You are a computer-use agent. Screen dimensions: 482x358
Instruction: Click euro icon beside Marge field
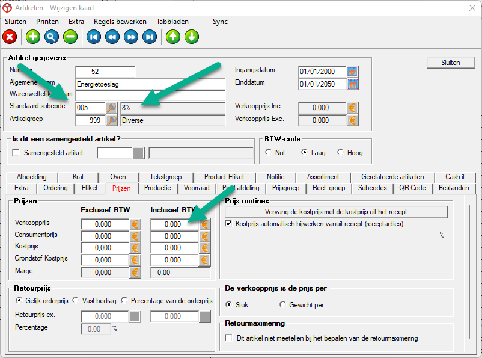(x=135, y=273)
